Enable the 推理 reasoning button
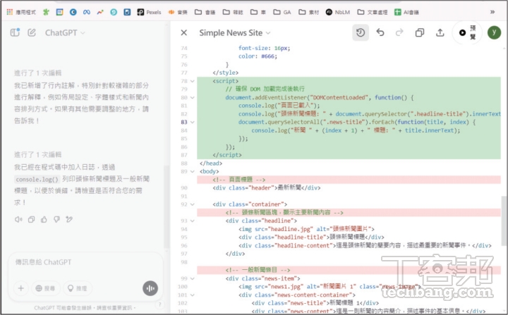 coord(78,288)
